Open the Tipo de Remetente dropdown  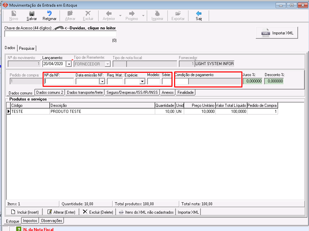(x=108, y=64)
